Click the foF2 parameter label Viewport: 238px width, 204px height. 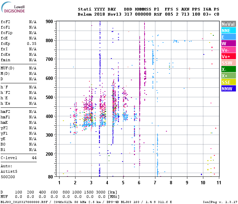coord(5,22)
